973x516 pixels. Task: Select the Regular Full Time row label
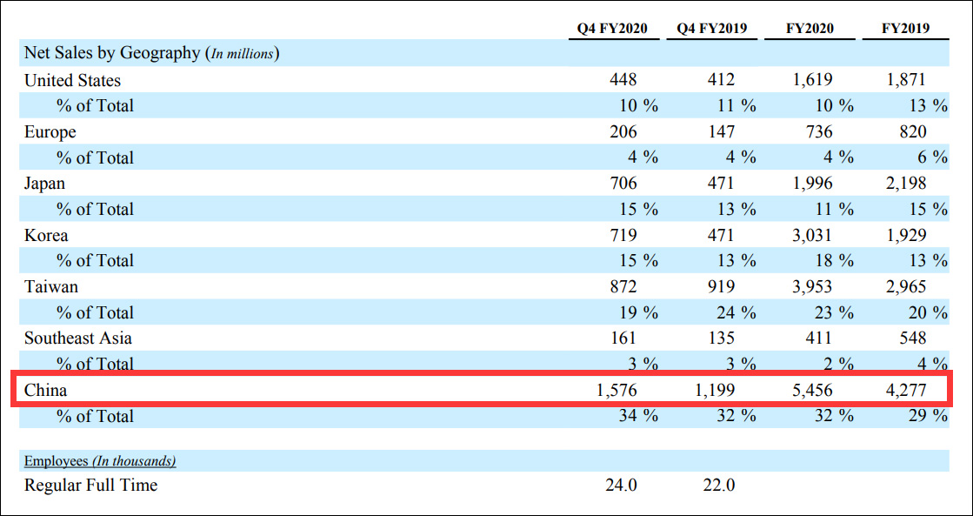click(x=90, y=486)
